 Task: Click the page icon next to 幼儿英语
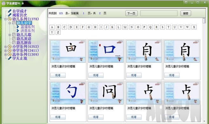point(14,39)
